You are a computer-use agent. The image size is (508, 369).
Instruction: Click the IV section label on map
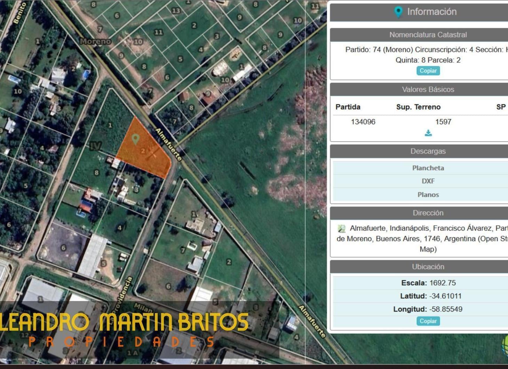coord(95,146)
